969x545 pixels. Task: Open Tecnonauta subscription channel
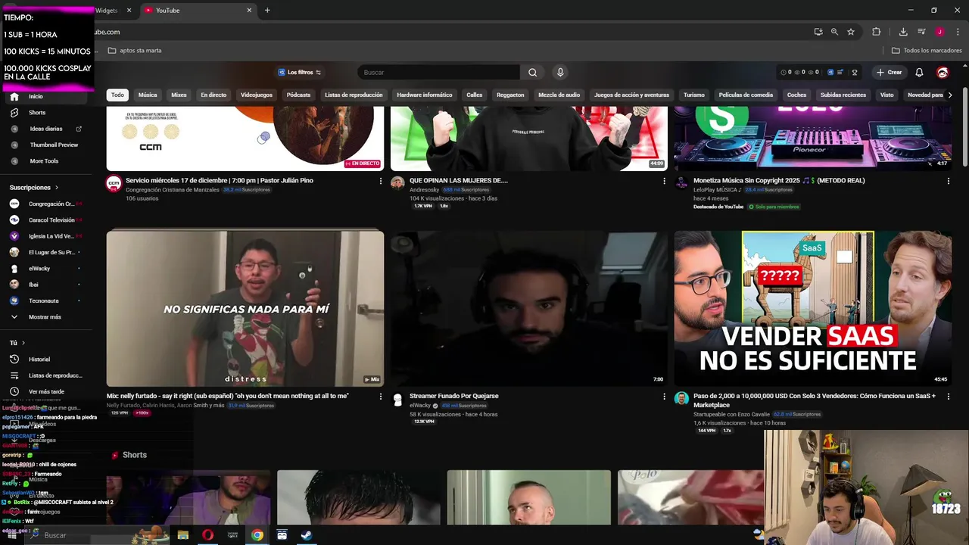coord(47,301)
